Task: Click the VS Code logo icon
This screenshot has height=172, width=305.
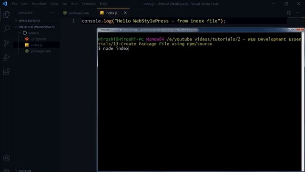Action: click(5, 4)
